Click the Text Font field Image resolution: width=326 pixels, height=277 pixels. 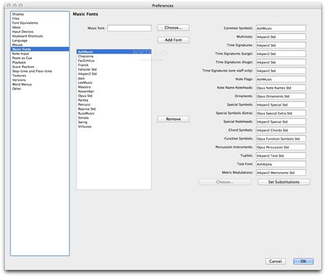pyautogui.click(x=281, y=164)
